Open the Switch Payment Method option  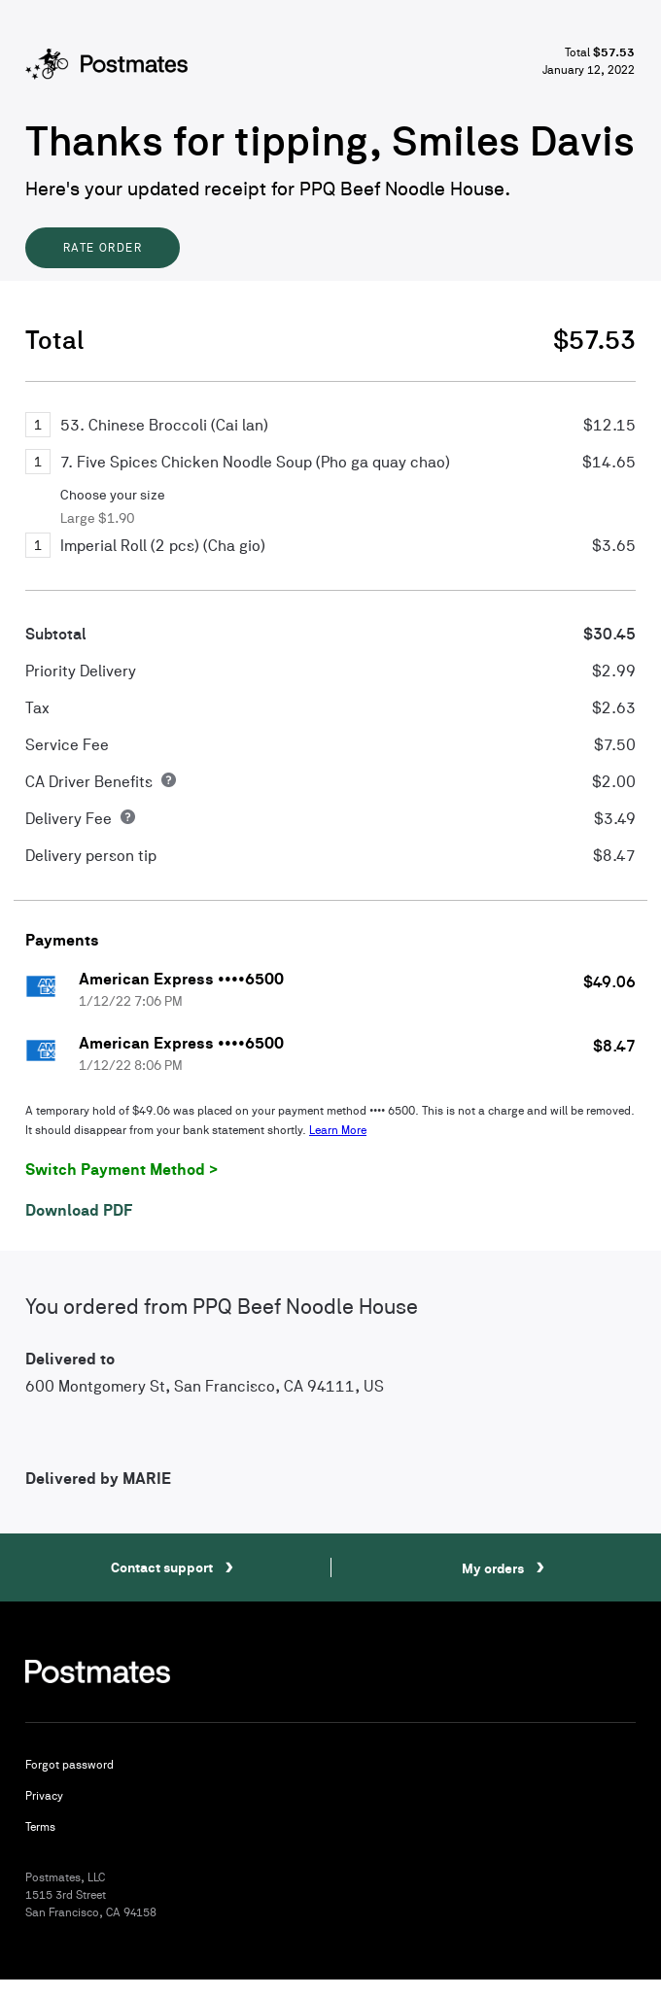(121, 1169)
